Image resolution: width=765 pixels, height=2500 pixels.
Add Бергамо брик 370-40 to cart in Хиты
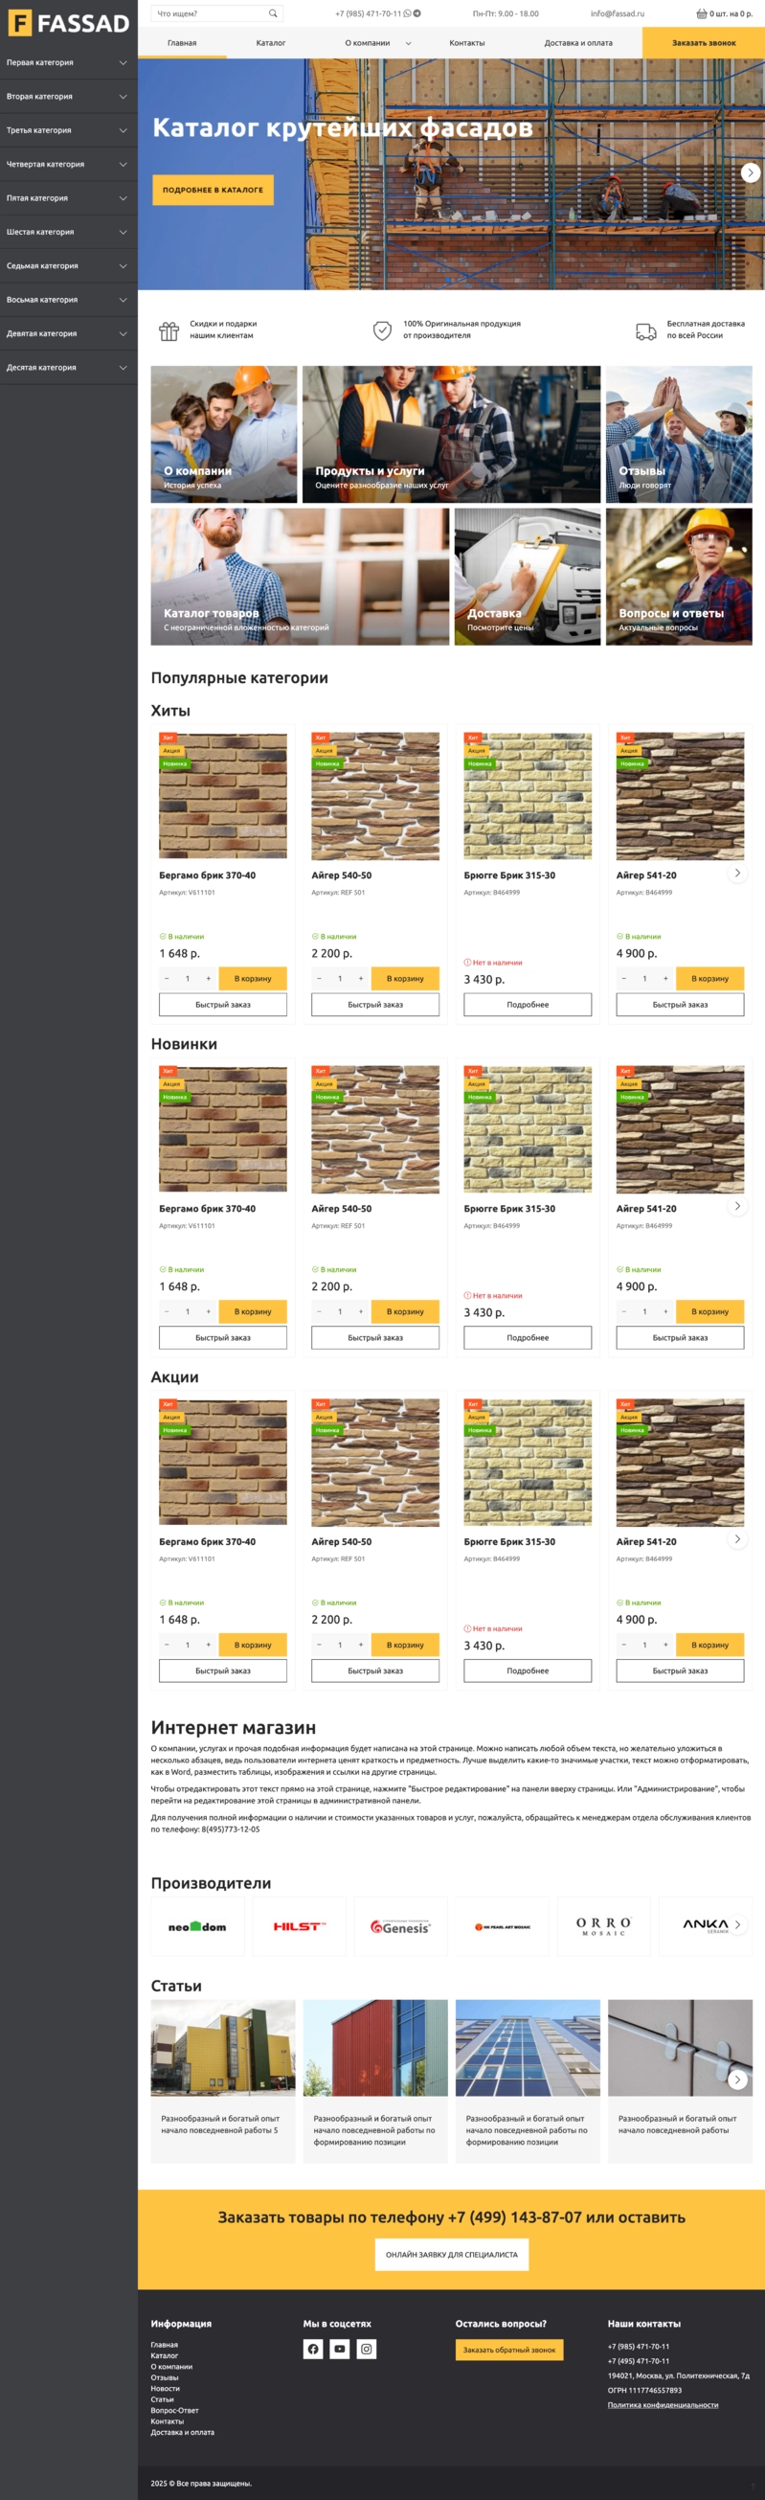click(253, 978)
